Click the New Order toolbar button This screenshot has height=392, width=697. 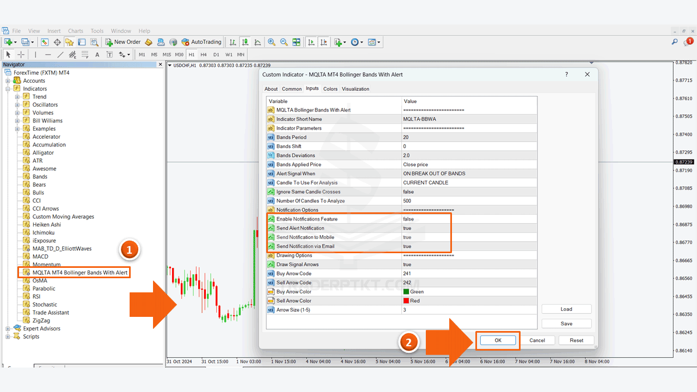[123, 42]
